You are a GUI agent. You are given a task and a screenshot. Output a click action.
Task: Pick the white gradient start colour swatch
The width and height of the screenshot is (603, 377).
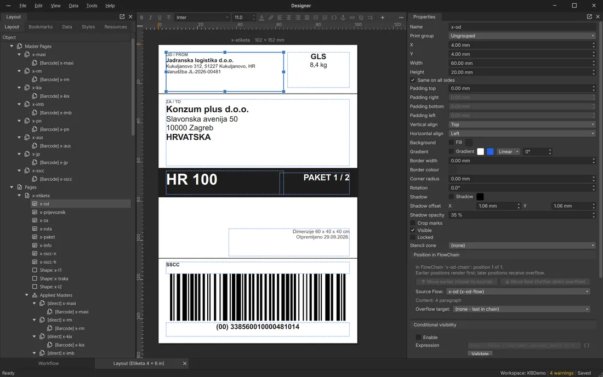click(480, 151)
